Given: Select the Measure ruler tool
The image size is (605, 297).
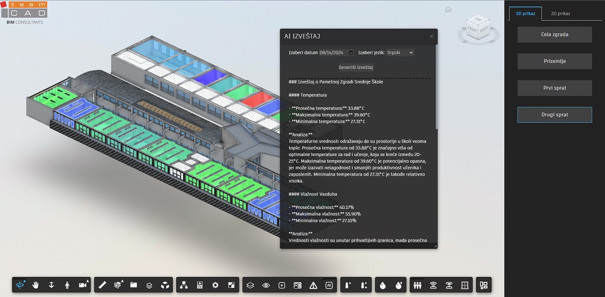Looking at the screenshot, I should click(102, 285).
